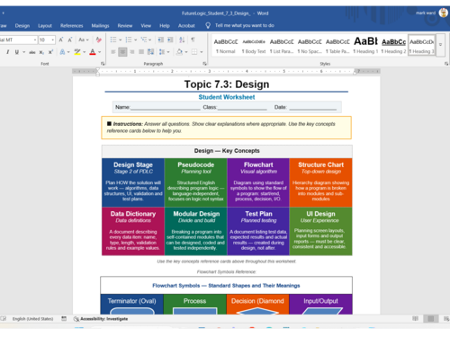Screen dimensions: 450x337
Task: Click the Tell me what you want to do box
Action: click(x=245, y=25)
